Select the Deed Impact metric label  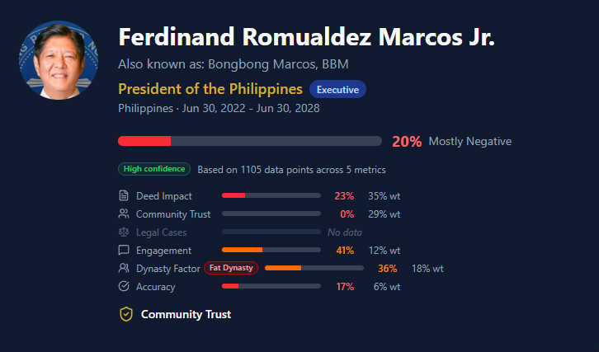[164, 196]
